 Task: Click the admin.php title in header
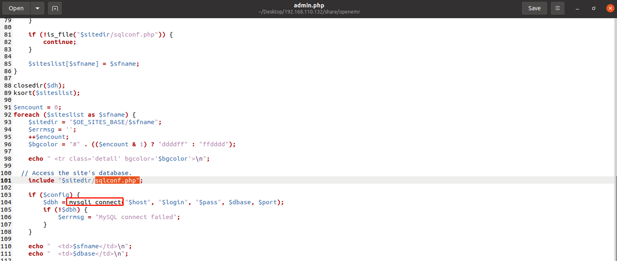pyautogui.click(x=309, y=5)
